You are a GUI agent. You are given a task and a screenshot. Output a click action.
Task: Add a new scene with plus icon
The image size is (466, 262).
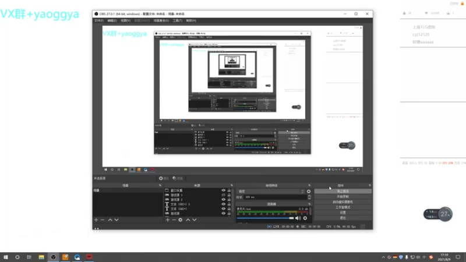(x=96, y=220)
